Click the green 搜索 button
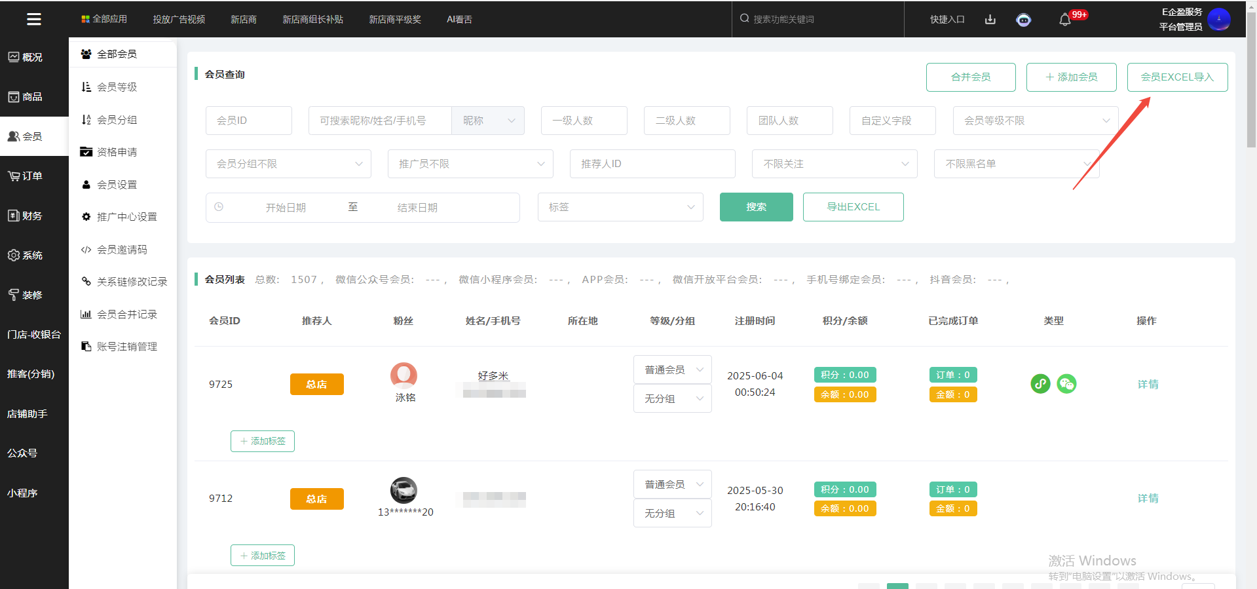This screenshot has width=1257, height=589. pos(756,207)
